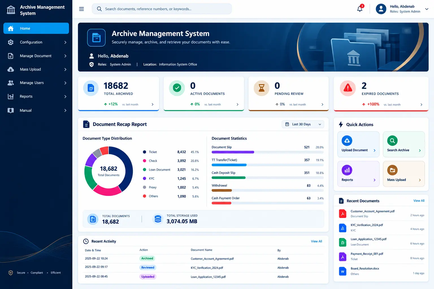The image size is (434, 289).
Task: Click the Board_Resolution.docx Word icon
Action: click(342, 271)
